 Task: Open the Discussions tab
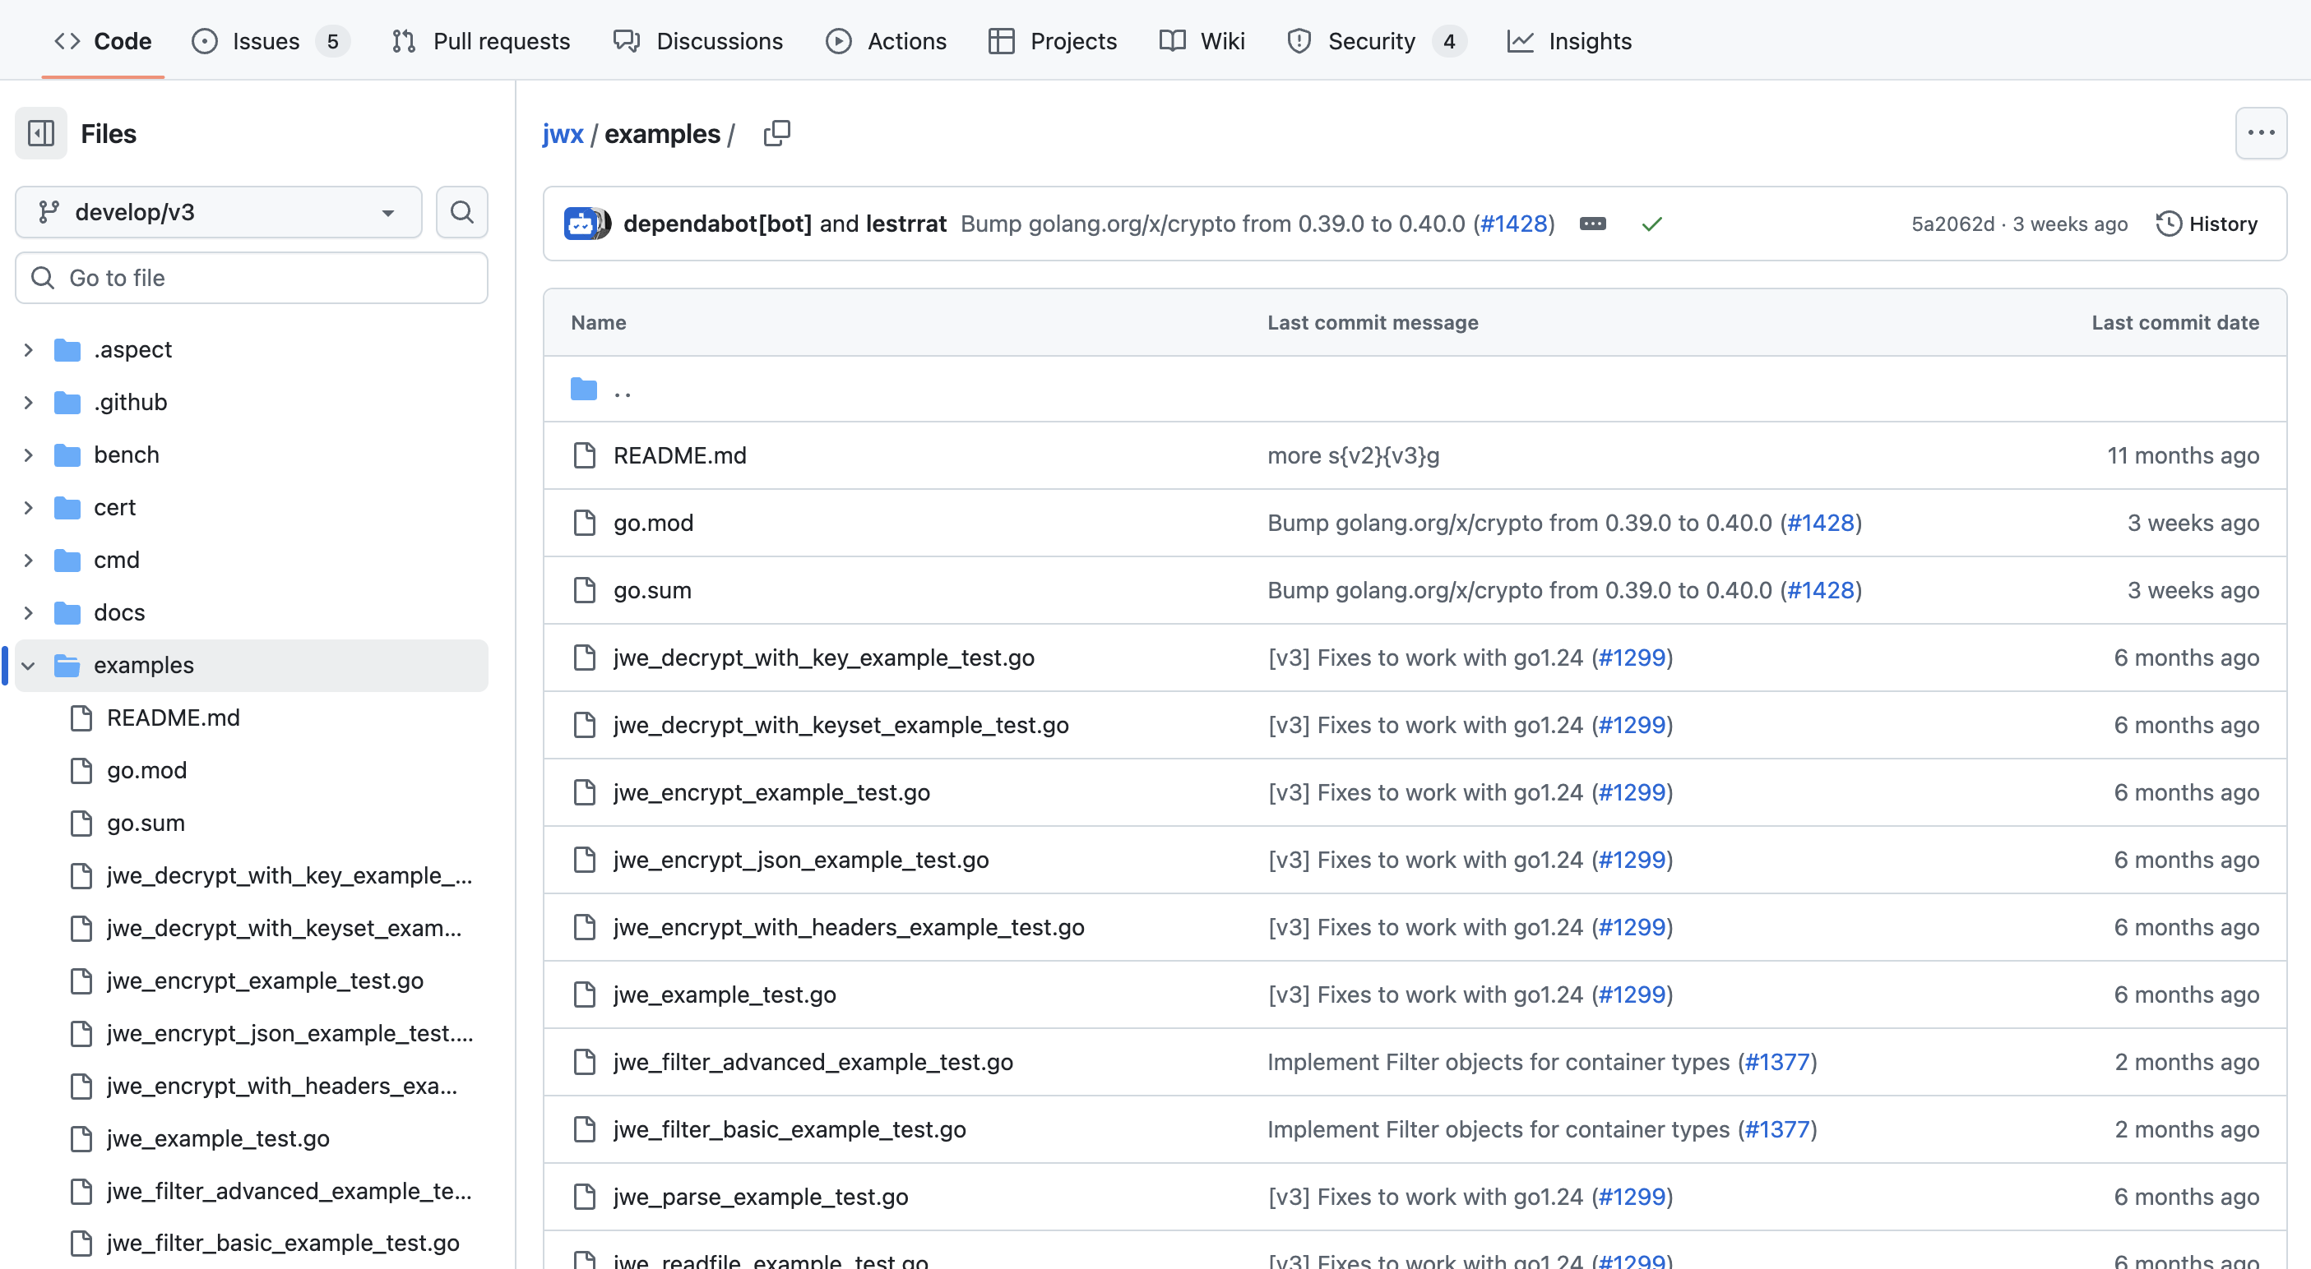tap(698, 41)
